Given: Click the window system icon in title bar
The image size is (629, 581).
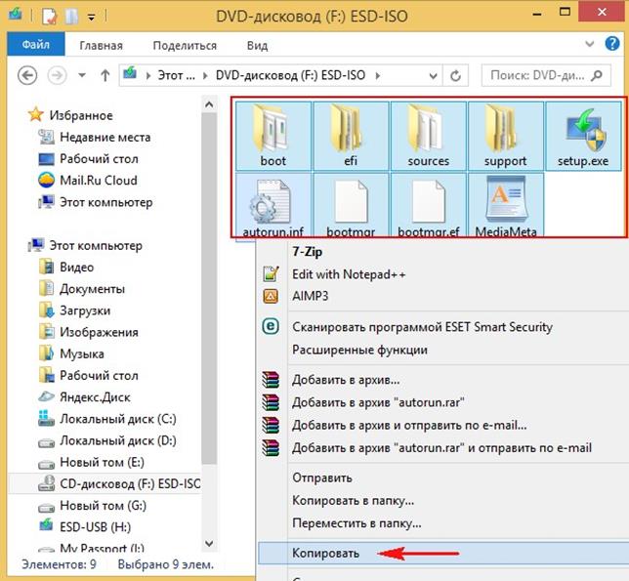Looking at the screenshot, I should point(16,16).
